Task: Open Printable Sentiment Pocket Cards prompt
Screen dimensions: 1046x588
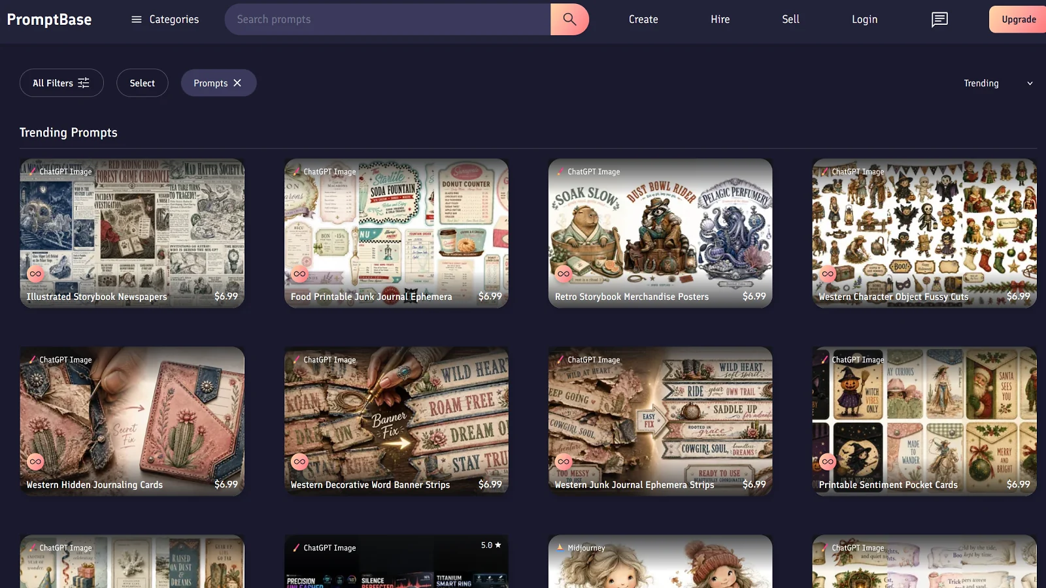Action: (924, 421)
